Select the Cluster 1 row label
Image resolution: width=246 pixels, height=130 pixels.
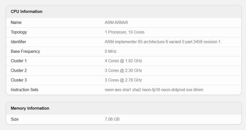click(19, 61)
